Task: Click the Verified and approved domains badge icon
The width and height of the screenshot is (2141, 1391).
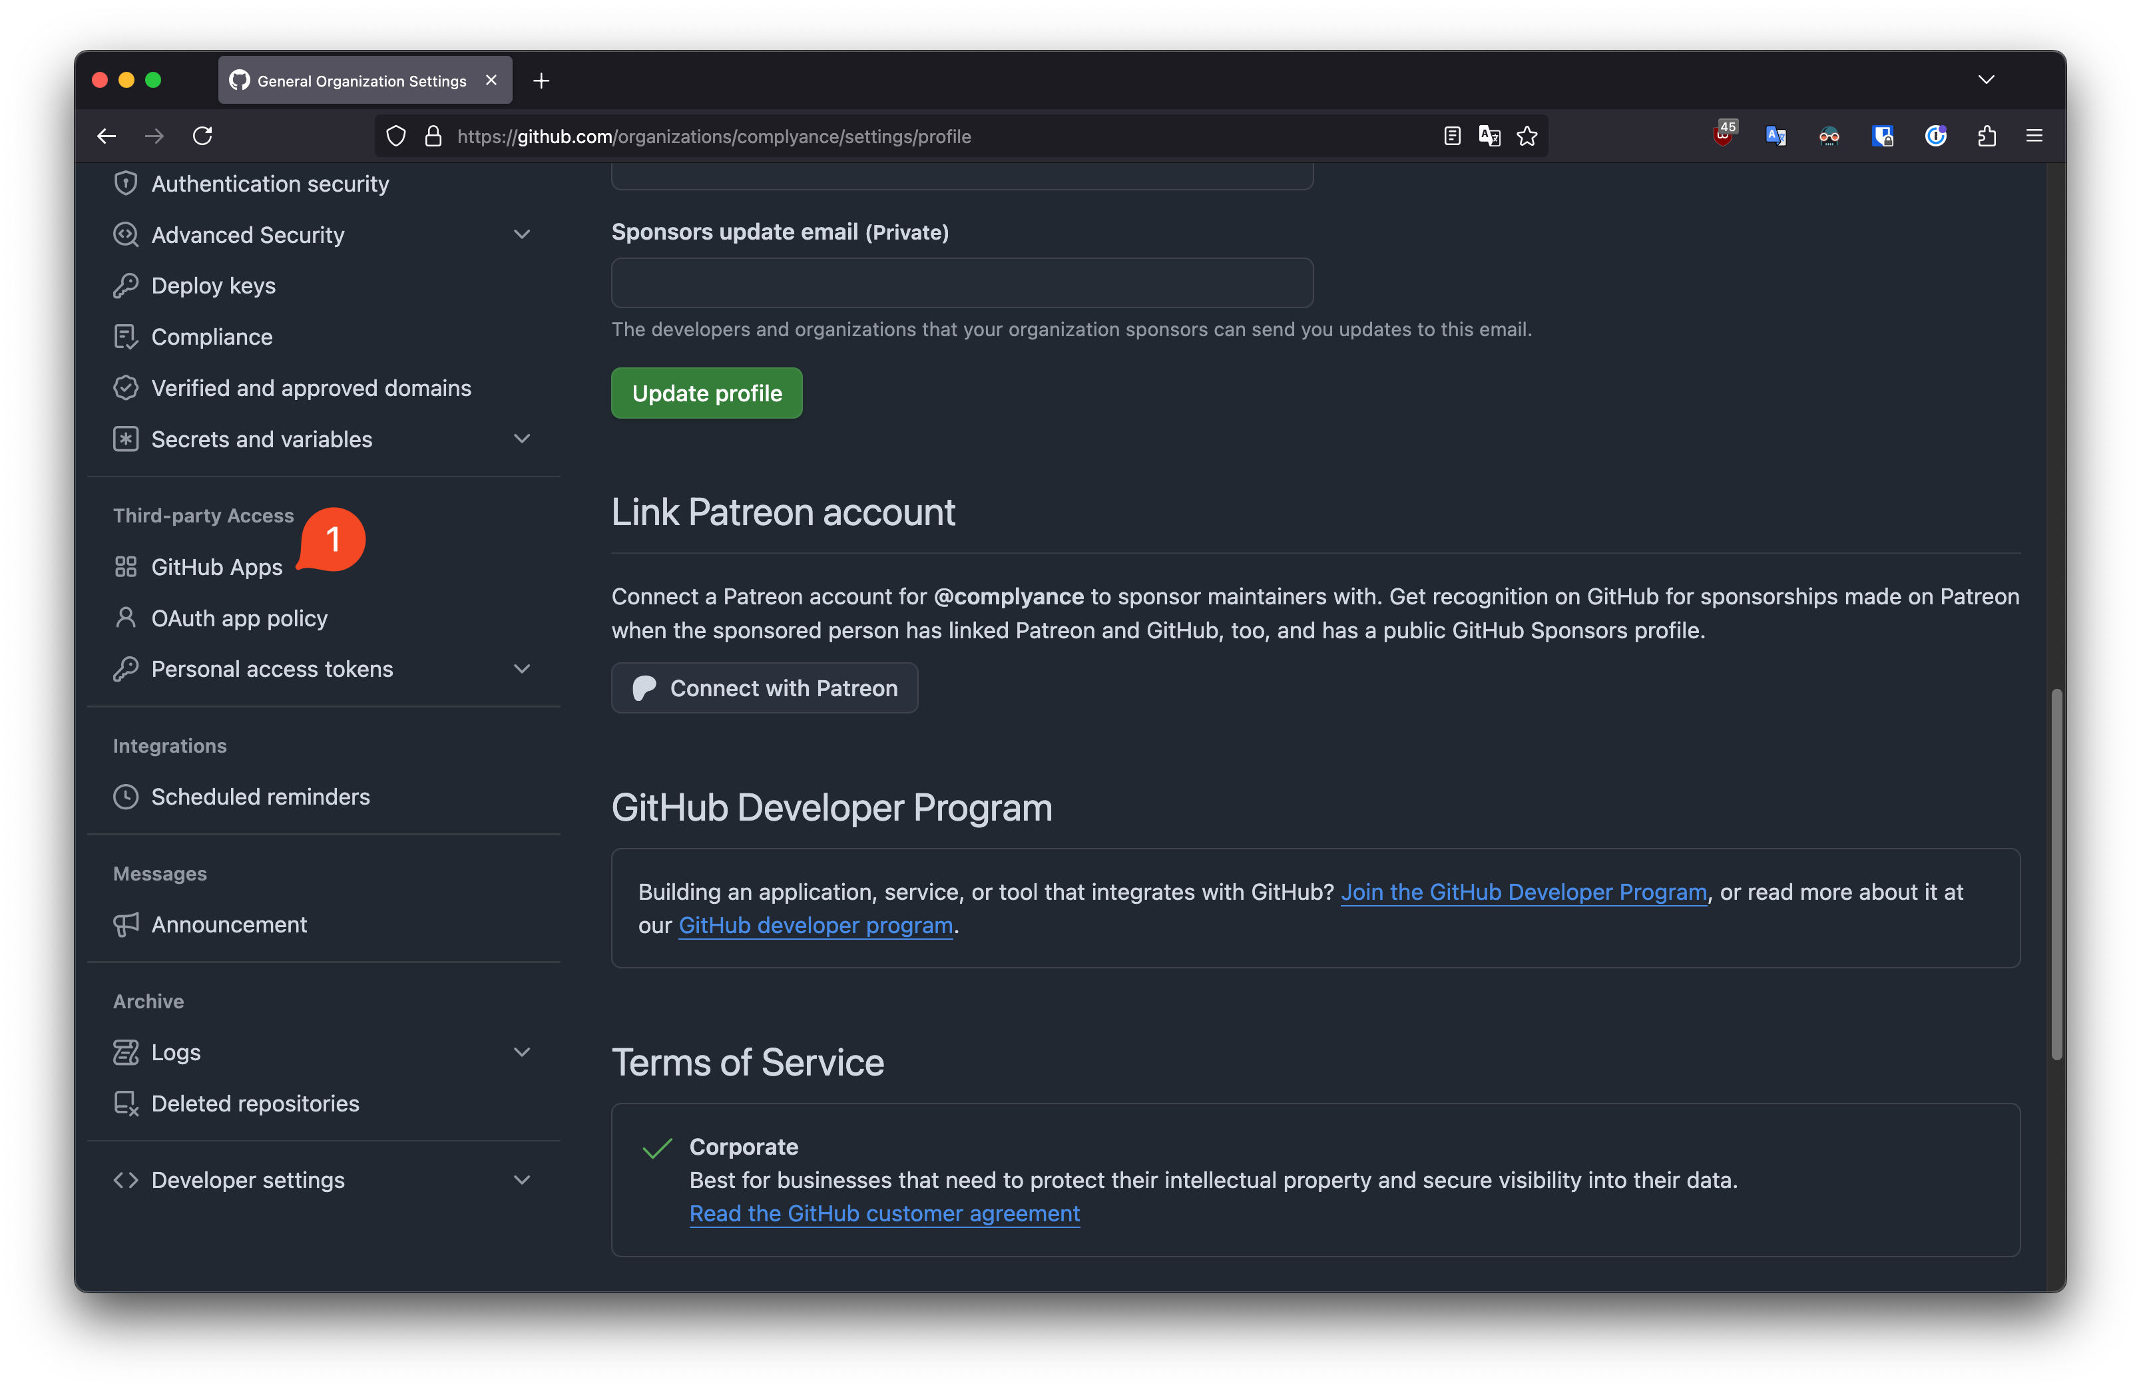Action: click(126, 387)
